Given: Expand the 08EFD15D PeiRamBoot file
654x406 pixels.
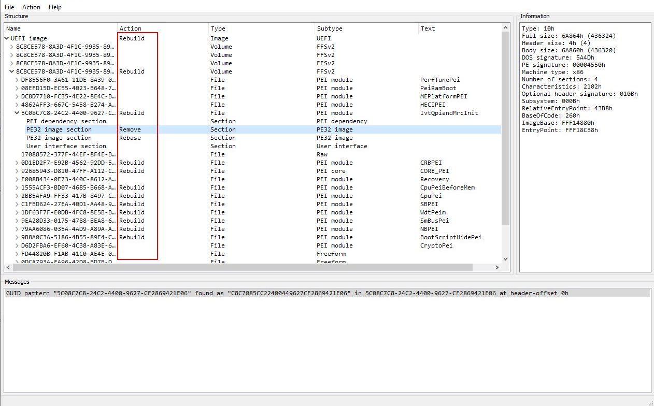Looking at the screenshot, I should tap(18, 88).
